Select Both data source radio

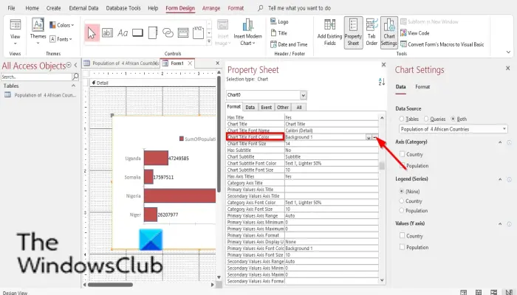click(453, 119)
